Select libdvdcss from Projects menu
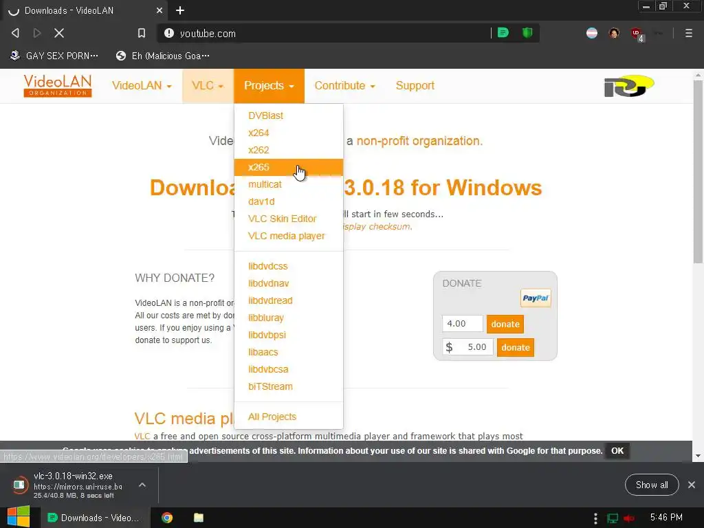704x528 pixels. coord(289,266)
